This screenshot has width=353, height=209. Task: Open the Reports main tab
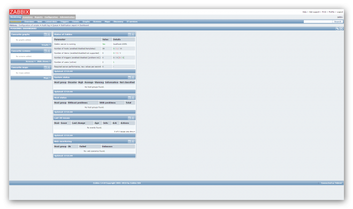[x=39, y=17]
